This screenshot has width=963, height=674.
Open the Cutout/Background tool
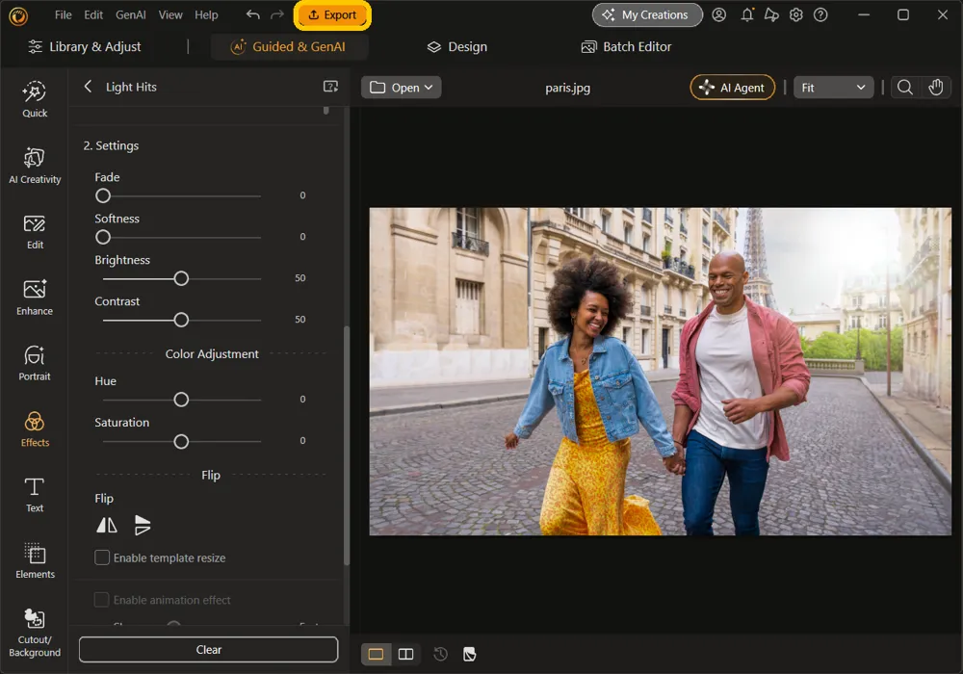[35, 633]
